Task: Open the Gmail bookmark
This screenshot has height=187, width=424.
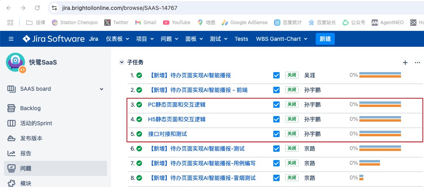Action: pyautogui.click(x=146, y=23)
